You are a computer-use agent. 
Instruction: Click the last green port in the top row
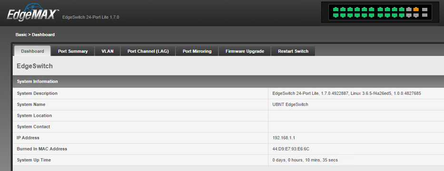click(x=402, y=9)
